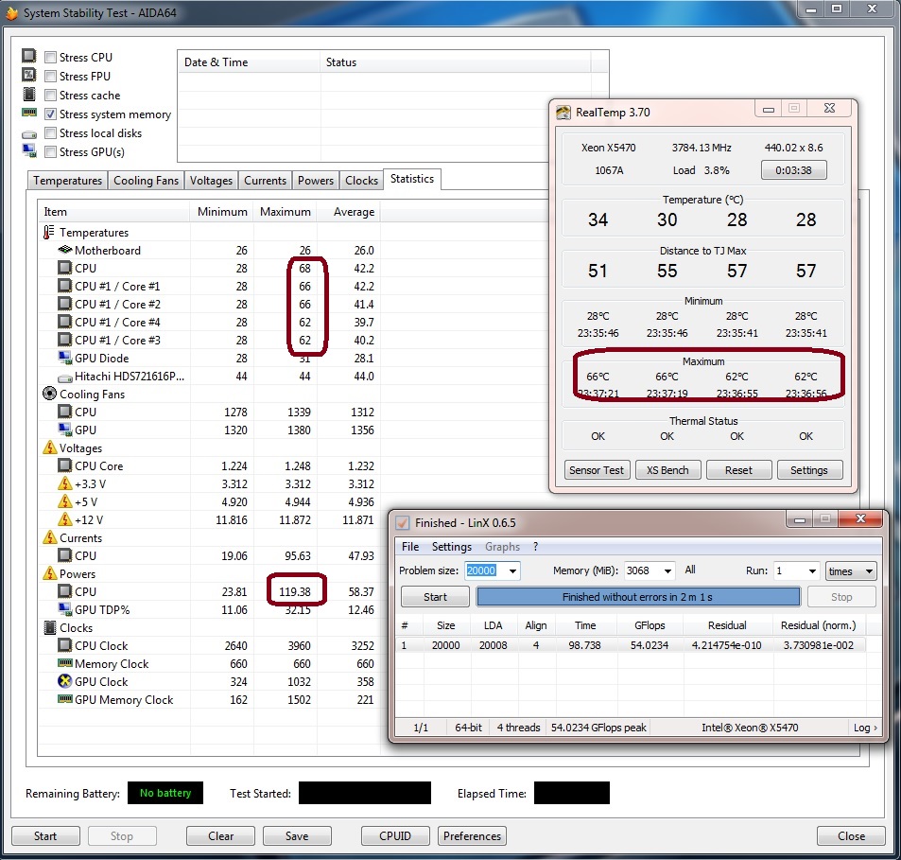Click the Hitachi hard disk icon
This screenshot has width=901, height=860.
coord(65,377)
